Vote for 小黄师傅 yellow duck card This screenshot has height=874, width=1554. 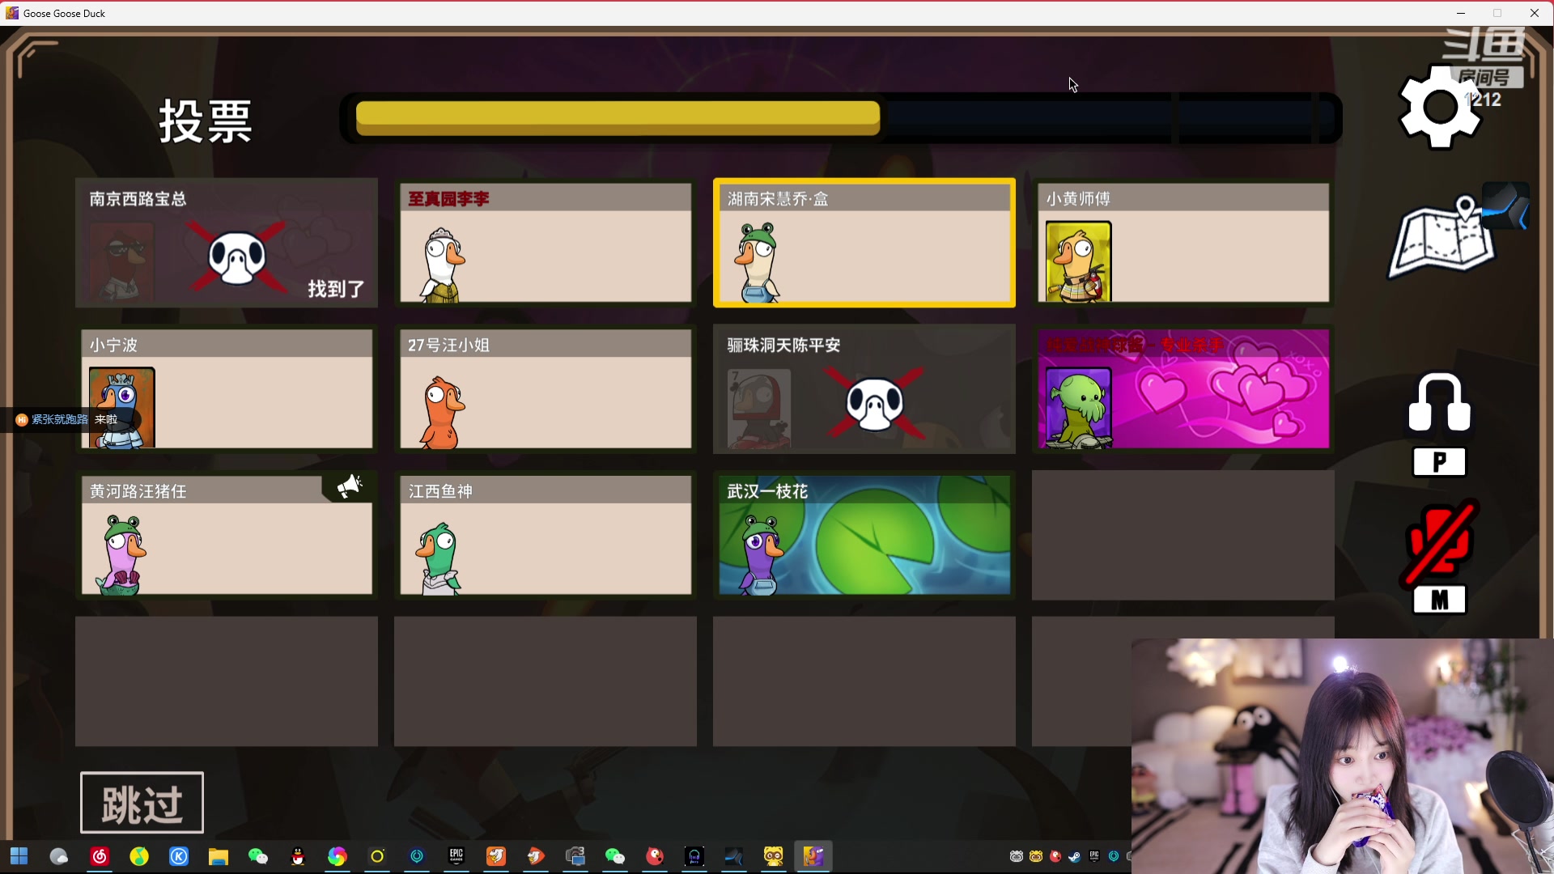1182,243
